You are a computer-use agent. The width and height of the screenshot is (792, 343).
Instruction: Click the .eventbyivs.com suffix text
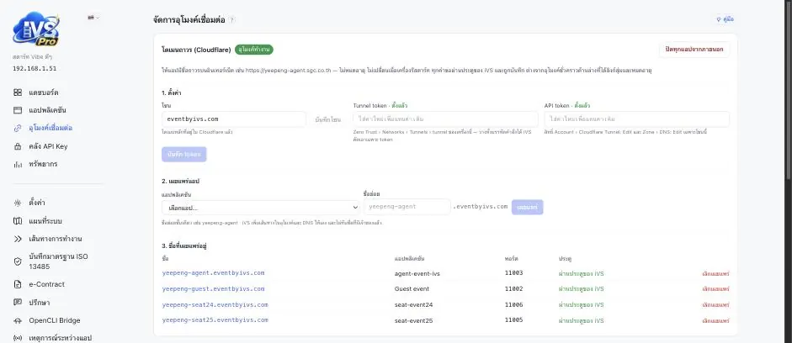pyautogui.click(x=481, y=207)
